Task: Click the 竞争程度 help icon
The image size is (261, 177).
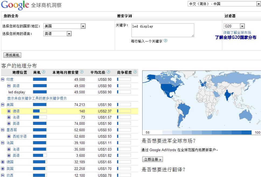Action: coord(135,72)
